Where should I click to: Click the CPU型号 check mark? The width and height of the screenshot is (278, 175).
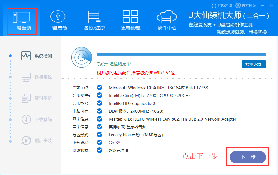coord(99,95)
